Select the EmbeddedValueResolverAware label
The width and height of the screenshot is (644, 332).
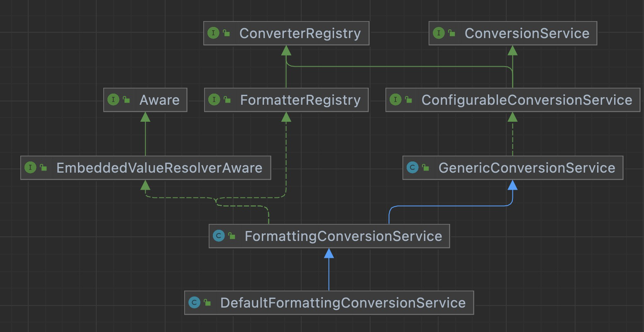[159, 168]
